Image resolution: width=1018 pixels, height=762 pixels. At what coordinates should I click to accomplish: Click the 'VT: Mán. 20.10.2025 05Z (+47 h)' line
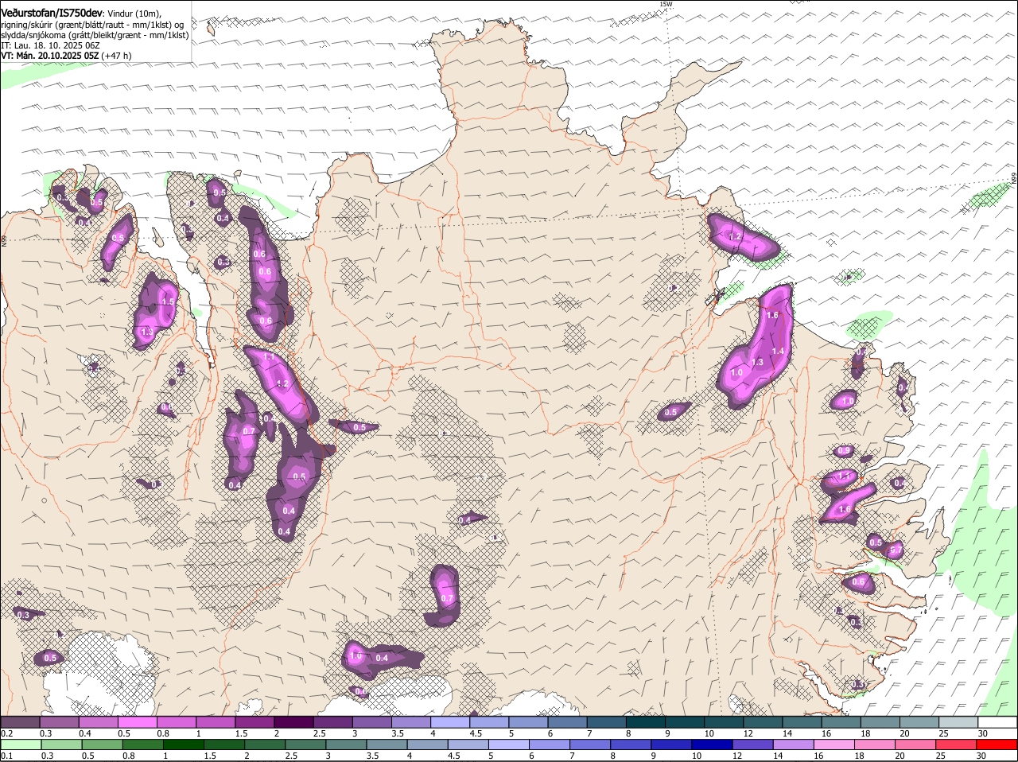[x=66, y=56]
